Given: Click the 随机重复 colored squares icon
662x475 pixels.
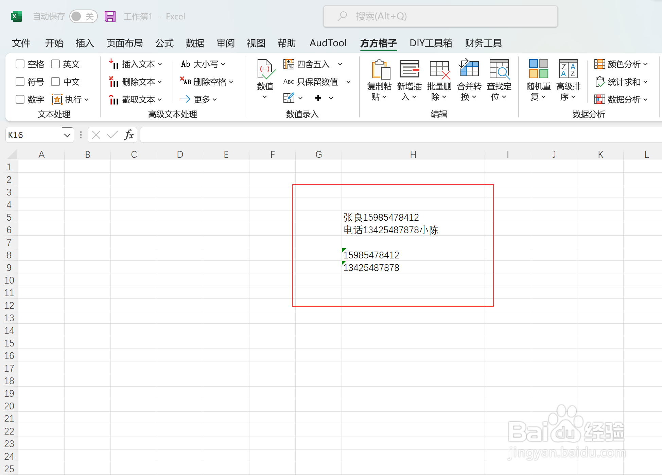Looking at the screenshot, I should [538, 69].
